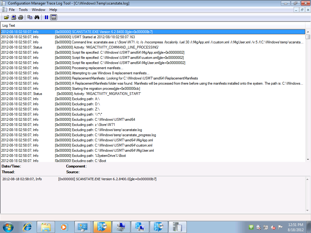Open Windows Explorer from the taskbar
Screen dimensions: 311x233
click(x=46, y=227)
